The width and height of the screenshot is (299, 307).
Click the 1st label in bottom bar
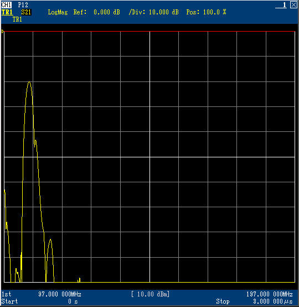click(7, 294)
